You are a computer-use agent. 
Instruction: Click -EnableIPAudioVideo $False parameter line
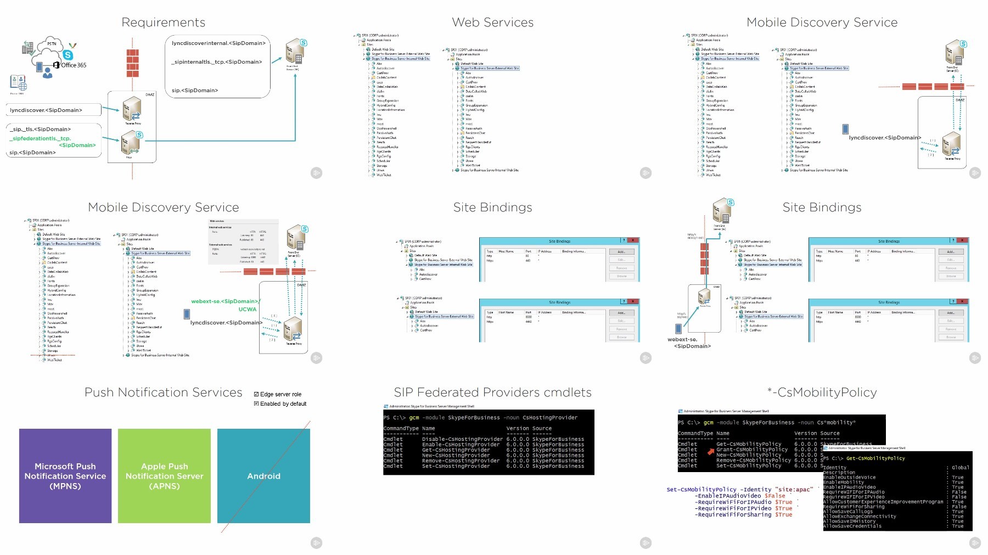click(740, 496)
